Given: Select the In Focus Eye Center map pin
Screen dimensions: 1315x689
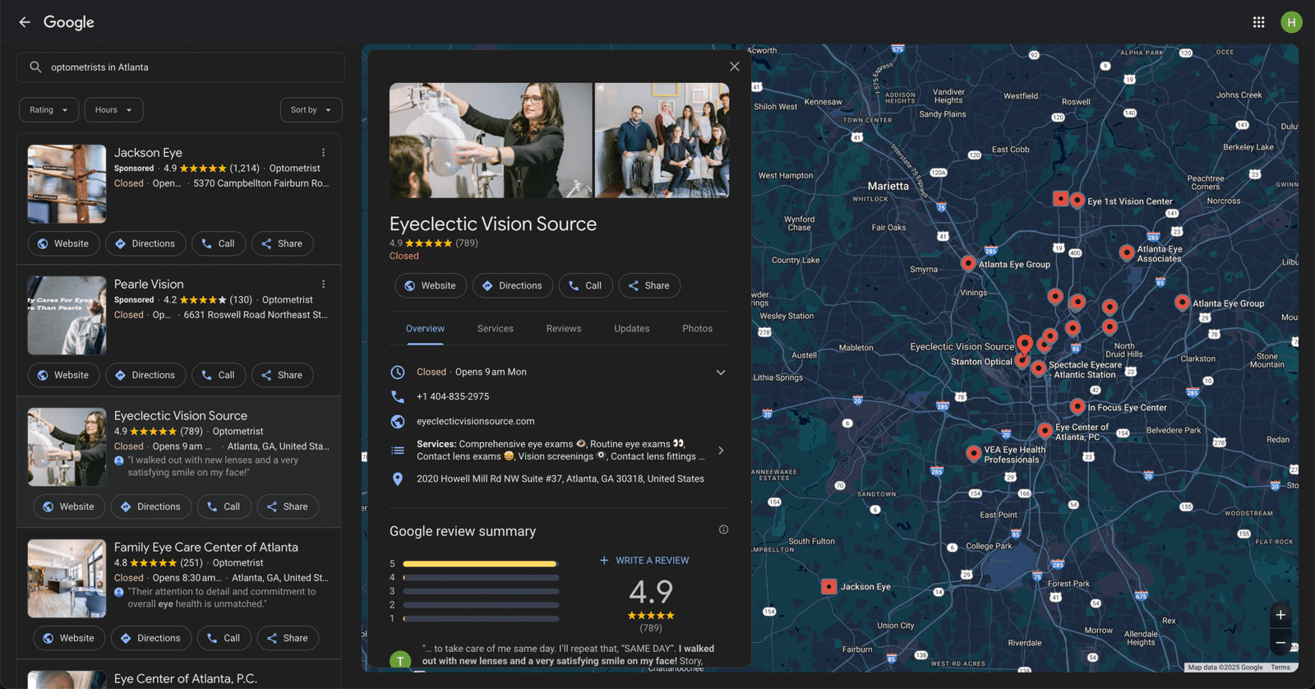Looking at the screenshot, I should coord(1077,406).
